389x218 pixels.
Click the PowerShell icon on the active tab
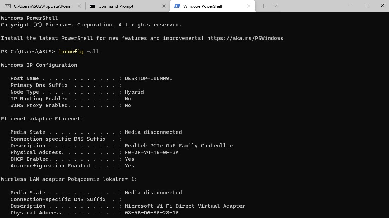(x=177, y=6)
